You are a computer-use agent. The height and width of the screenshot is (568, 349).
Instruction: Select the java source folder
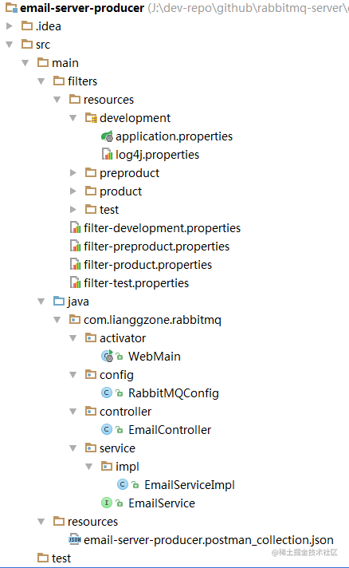(78, 302)
